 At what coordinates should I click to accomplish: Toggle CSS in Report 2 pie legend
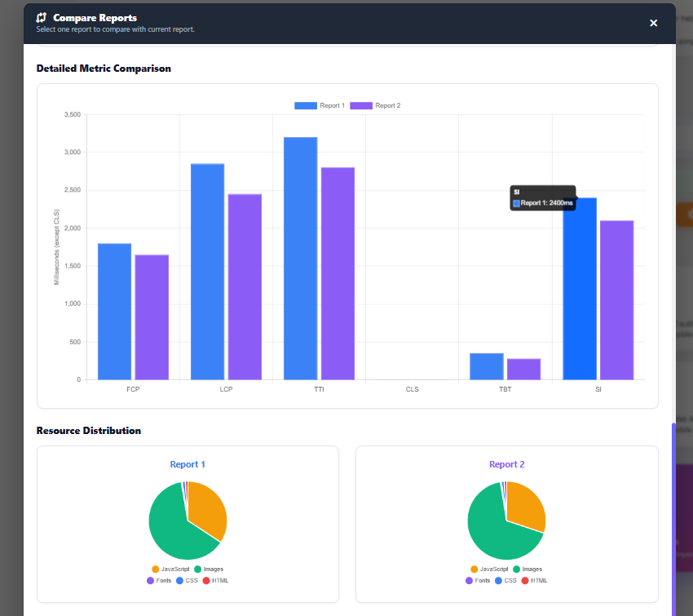pos(505,580)
